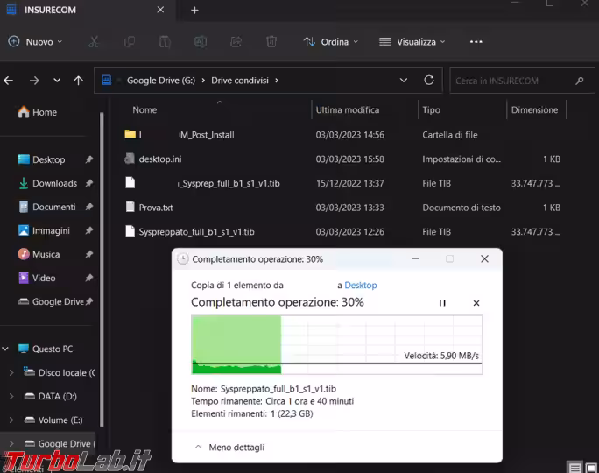Click the Meno dettagli collapse button

(229, 447)
